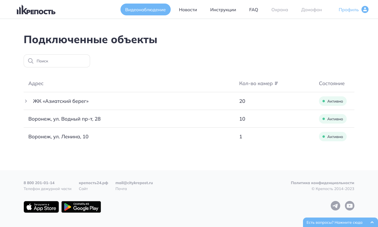Screen dimensions: 378x227
Task: Click the Телефон дежурной части caption
Action: [x=48, y=189]
